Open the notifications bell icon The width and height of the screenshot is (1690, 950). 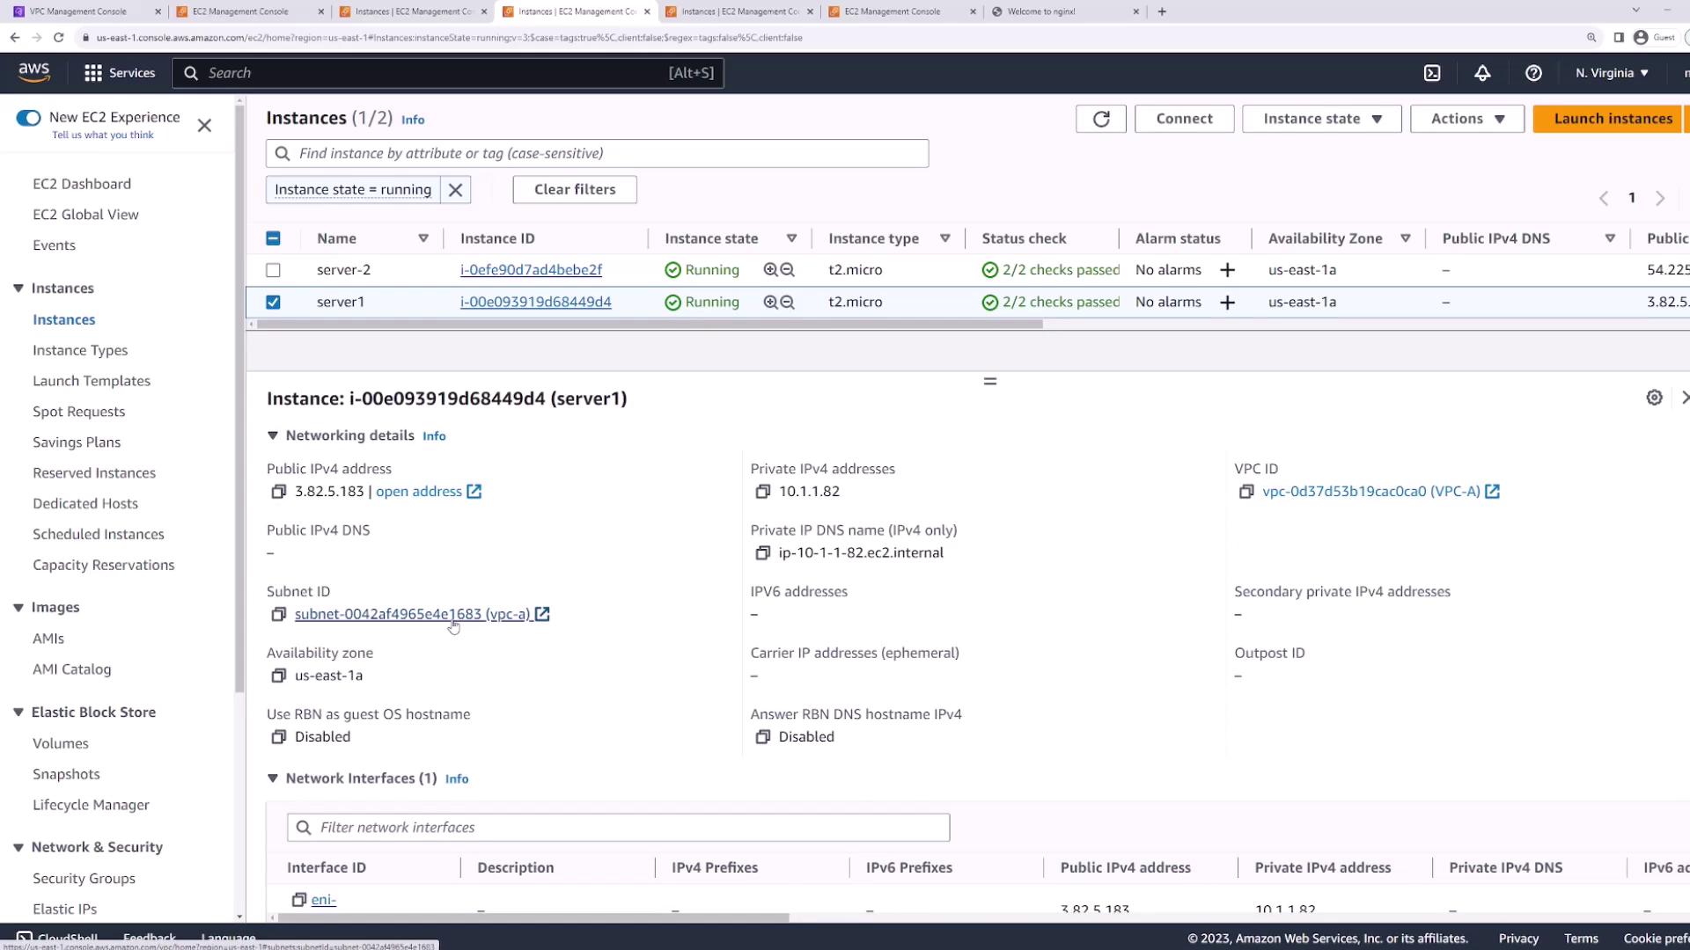coord(1482,73)
